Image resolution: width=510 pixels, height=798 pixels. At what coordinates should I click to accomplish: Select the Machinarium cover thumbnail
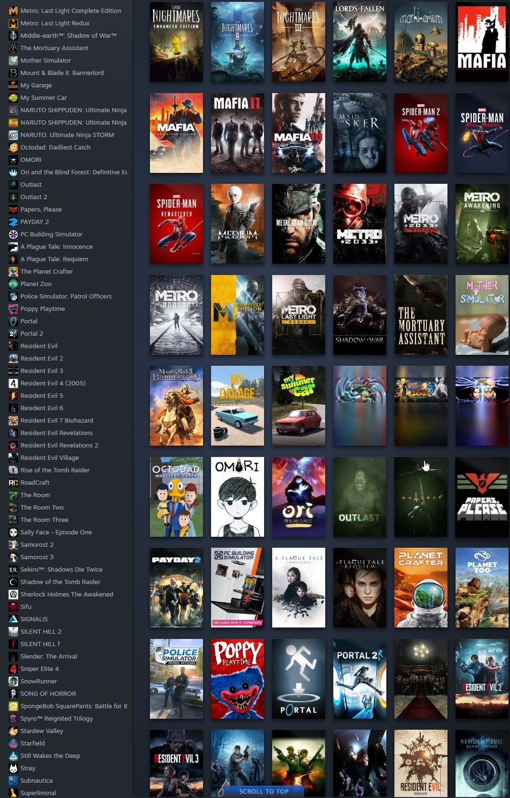coord(421,42)
